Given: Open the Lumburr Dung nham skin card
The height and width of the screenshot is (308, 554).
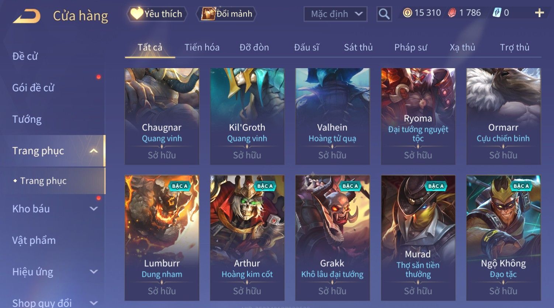Looking at the screenshot, I should (x=162, y=238).
